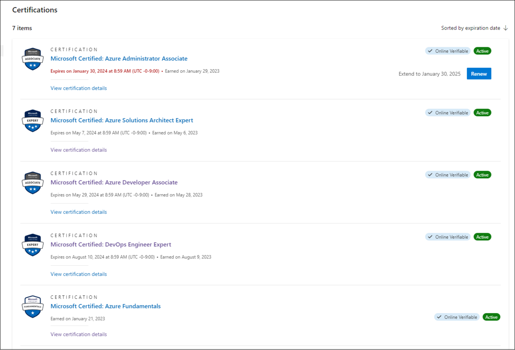
Task: Click 'Expires on May 7, 2024' text
Action: coord(98,133)
